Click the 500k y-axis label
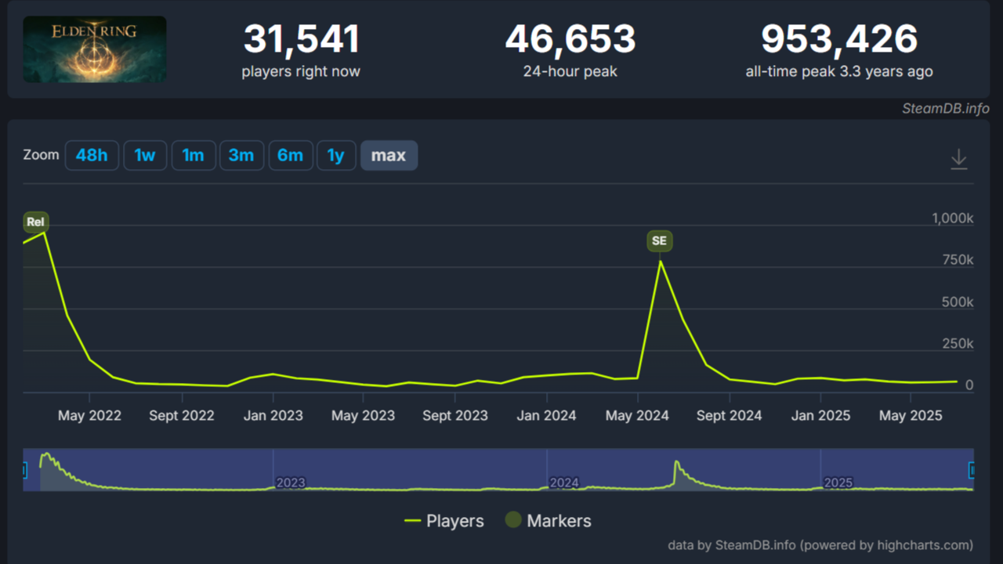 (958, 302)
